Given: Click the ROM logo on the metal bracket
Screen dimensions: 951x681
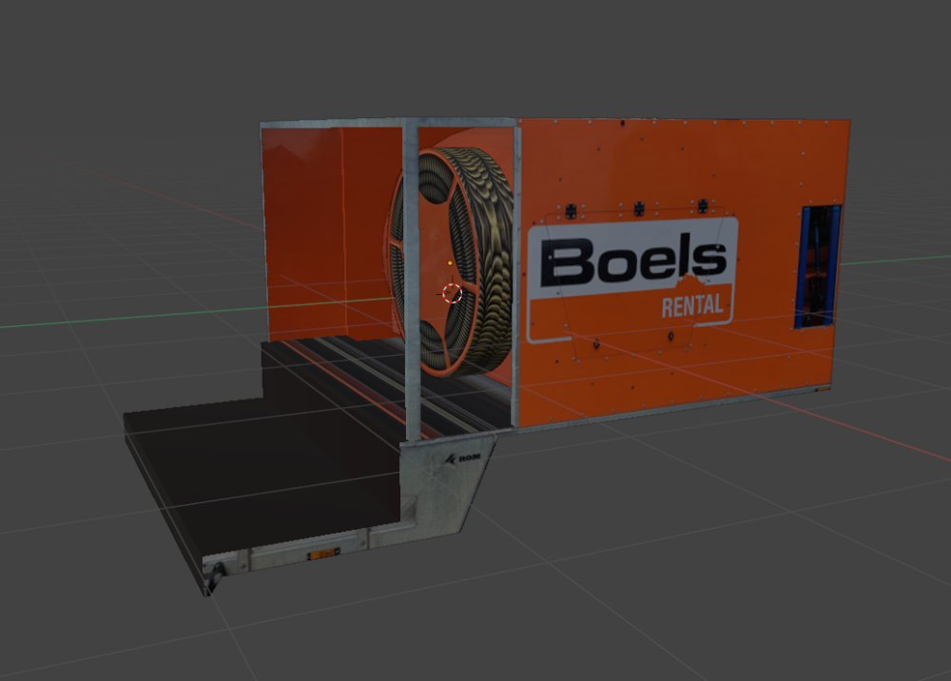Looking at the screenshot, I should pos(469,458).
